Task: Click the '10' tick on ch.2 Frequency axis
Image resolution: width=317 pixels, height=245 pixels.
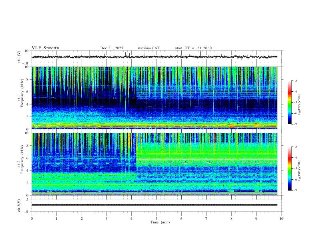Action: click(27, 133)
